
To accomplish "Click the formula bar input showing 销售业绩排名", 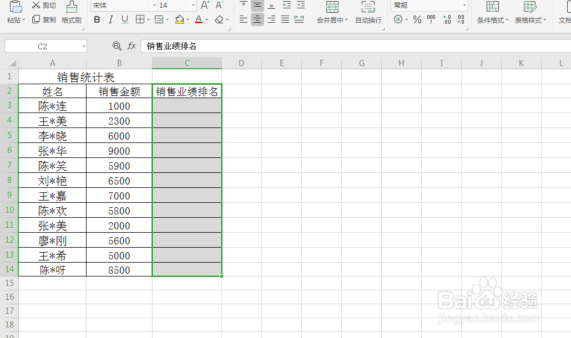I will click(356, 46).
